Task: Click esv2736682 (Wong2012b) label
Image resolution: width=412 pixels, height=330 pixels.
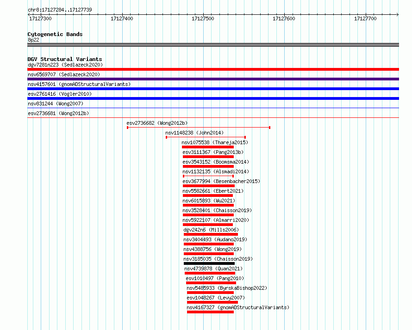Action: coord(157,123)
